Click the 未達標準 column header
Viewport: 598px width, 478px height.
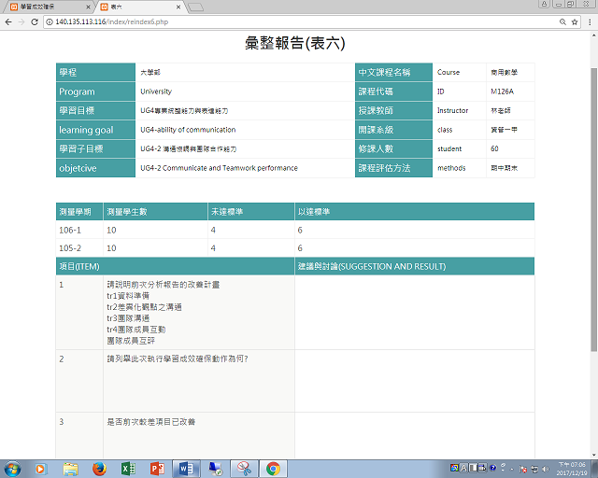pyautogui.click(x=251, y=212)
